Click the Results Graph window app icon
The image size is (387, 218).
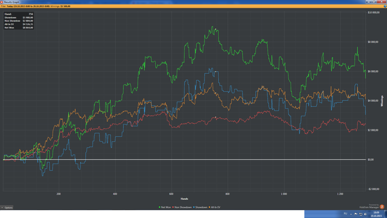(x=2, y=2)
